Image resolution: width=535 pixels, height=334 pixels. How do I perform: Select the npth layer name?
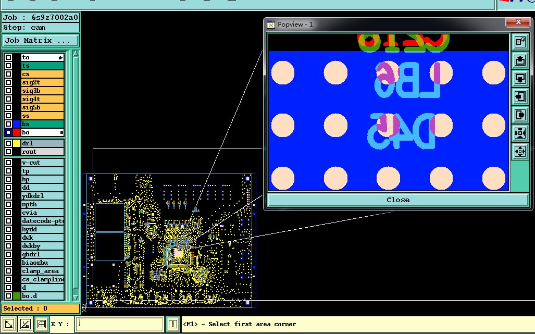tap(42, 204)
